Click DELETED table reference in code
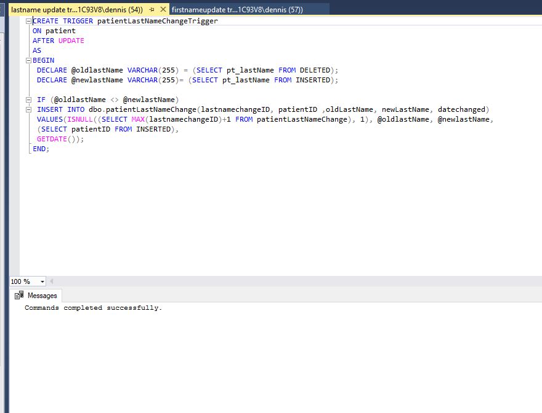 (x=315, y=71)
